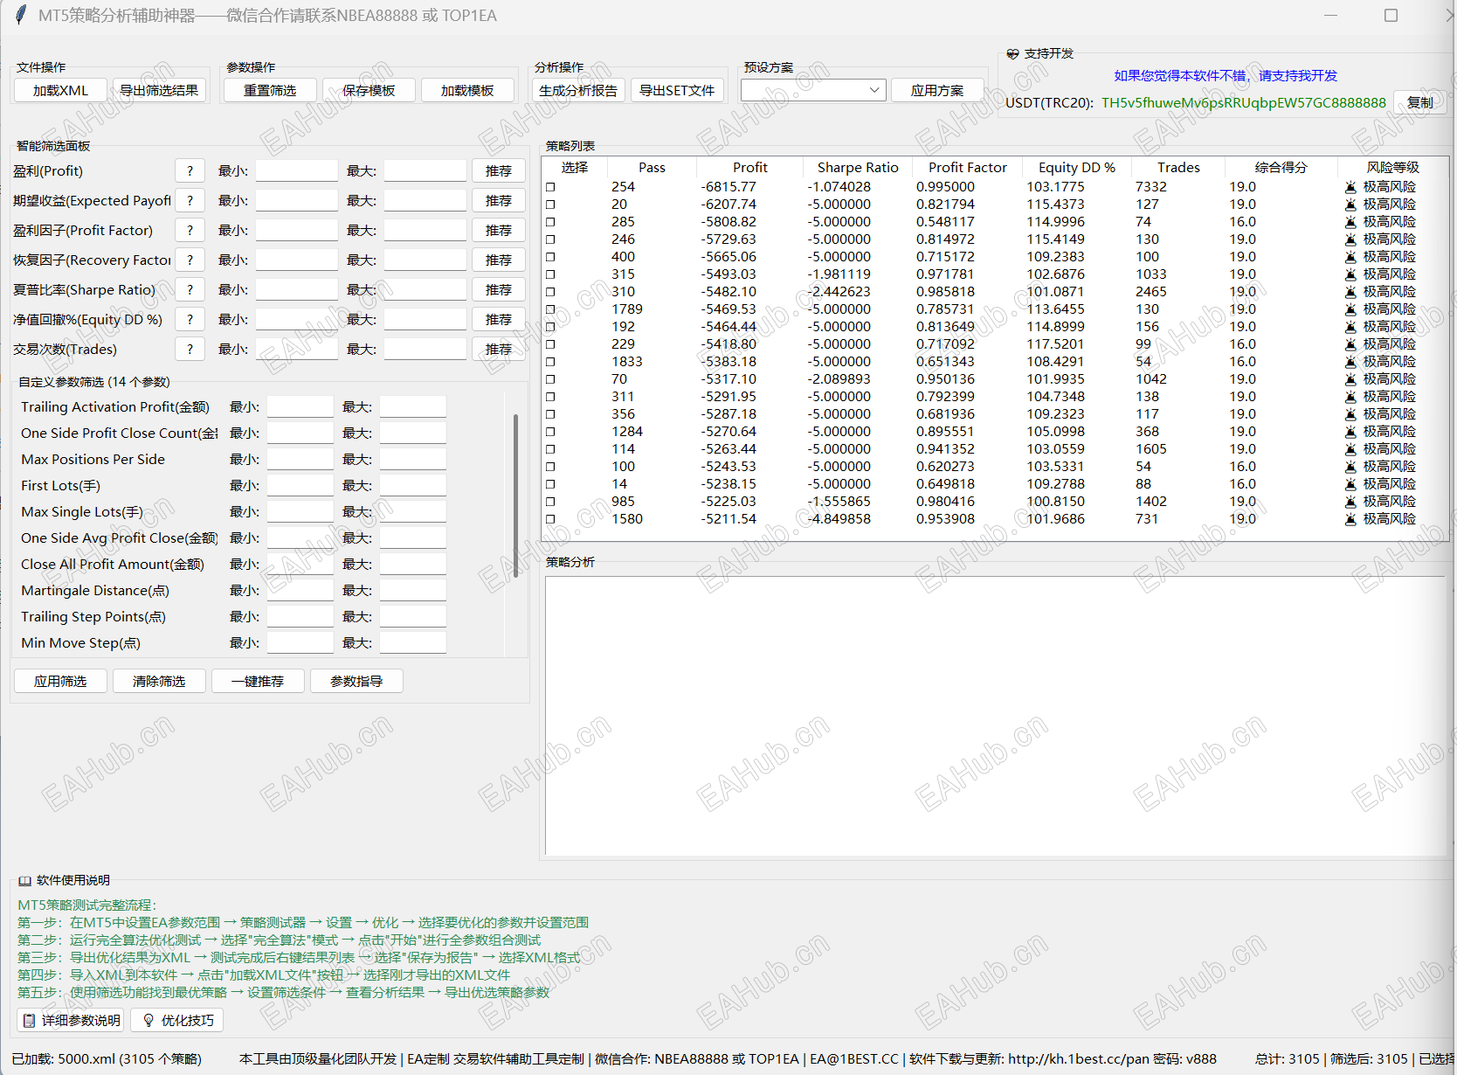The image size is (1457, 1075).
Task: Click the help question mark for Sharpe Ratio
Action: coord(190,290)
